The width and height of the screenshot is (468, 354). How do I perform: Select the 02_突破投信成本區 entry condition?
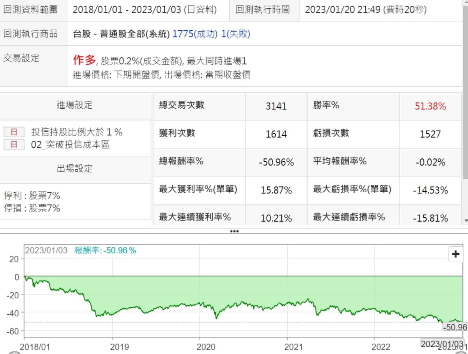click(x=70, y=144)
